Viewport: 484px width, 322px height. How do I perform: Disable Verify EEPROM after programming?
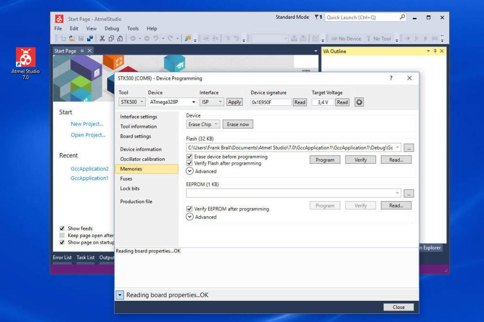click(189, 209)
